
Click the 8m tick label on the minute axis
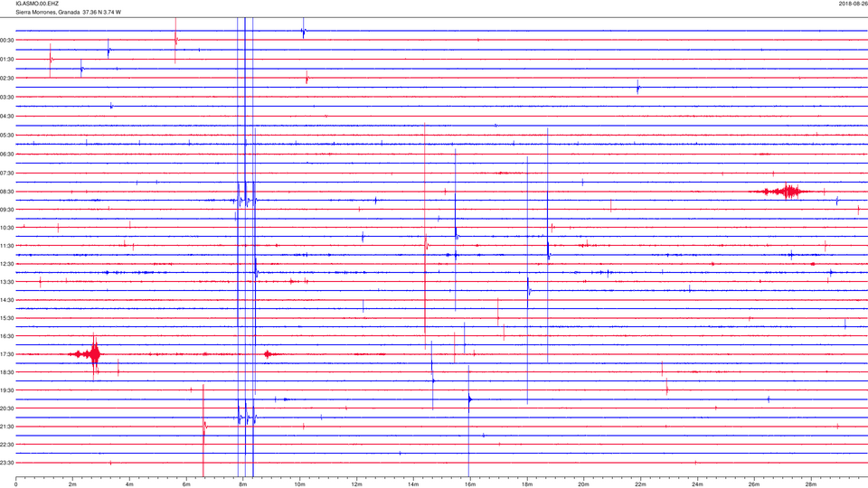(243, 484)
